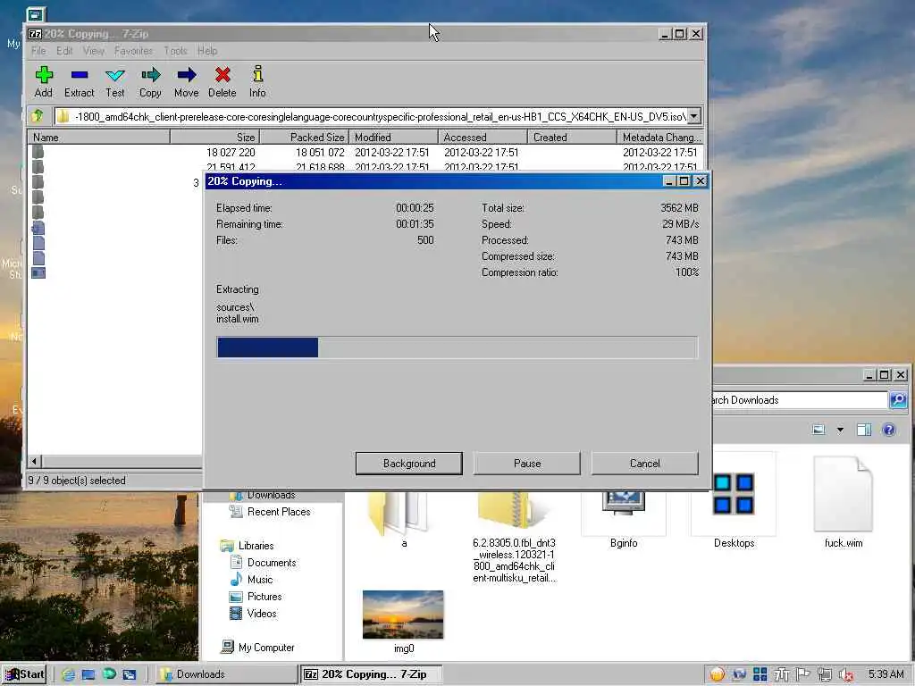Open the View menu in 7-Zip
Viewport: 915px width, 686px height.
click(x=93, y=51)
